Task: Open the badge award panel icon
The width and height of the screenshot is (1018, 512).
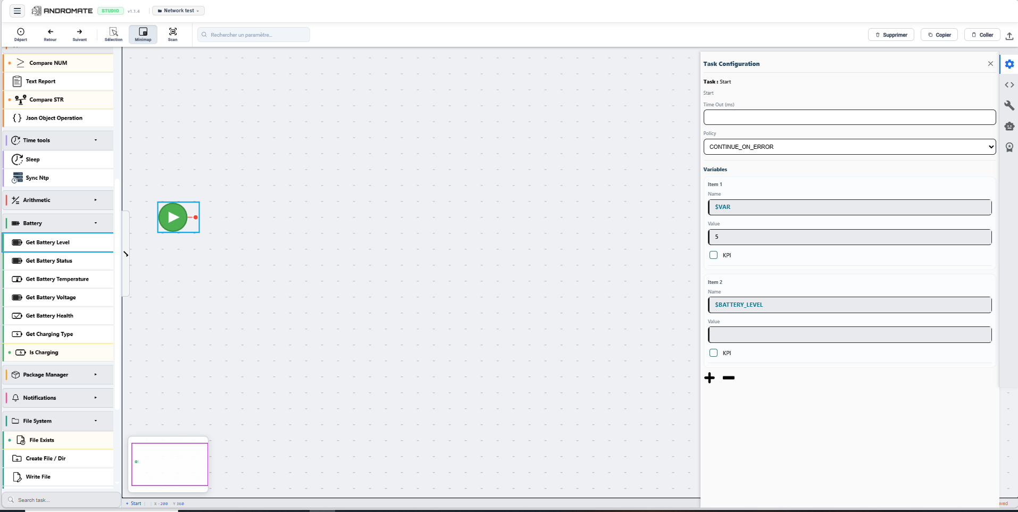Action: point(1009,147)
